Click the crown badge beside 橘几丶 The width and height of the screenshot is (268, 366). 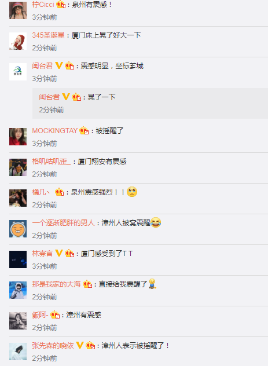click(59, 192)
